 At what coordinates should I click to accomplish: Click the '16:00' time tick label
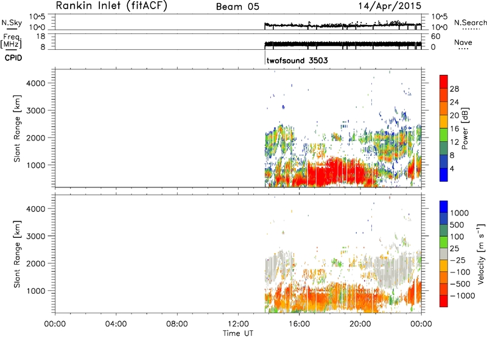coord(299,324)
